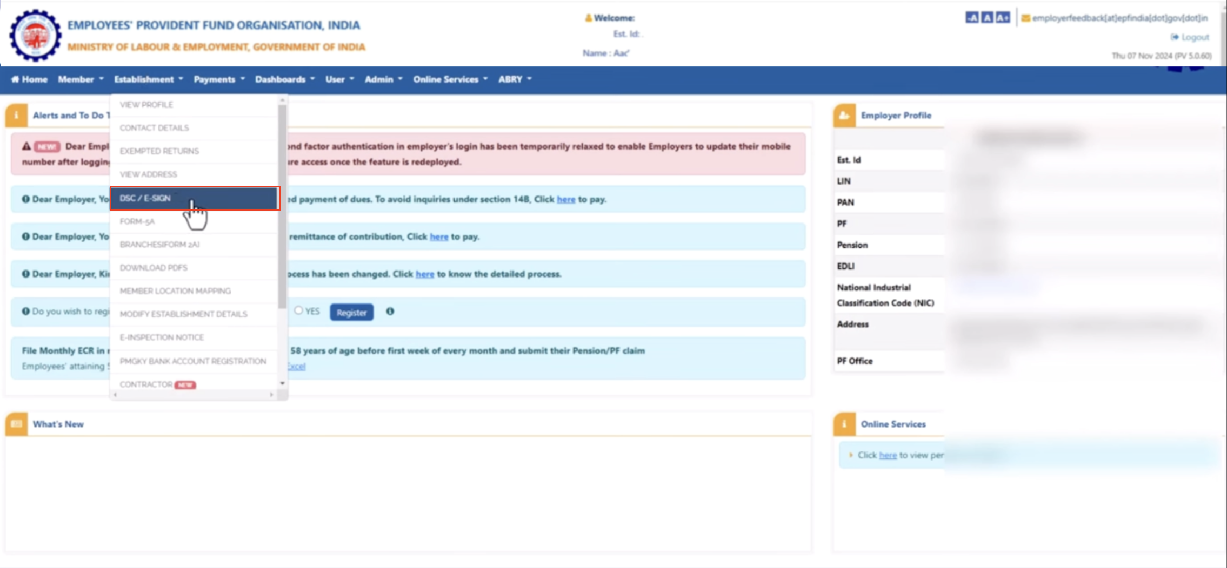Screen dimensions: 1227x568
Task: Click the What's New panel icon
Action: pos(16,424)
